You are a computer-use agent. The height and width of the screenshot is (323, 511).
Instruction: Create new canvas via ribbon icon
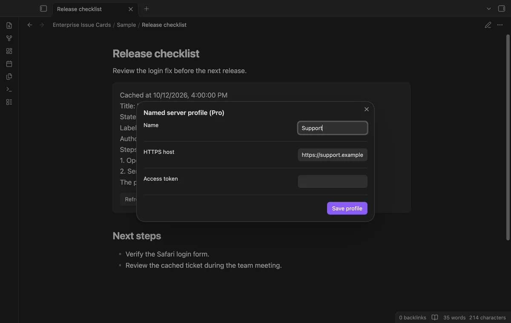[x=9, y=51]
